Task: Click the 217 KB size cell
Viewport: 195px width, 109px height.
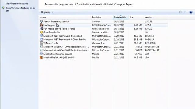Action: 139,54
